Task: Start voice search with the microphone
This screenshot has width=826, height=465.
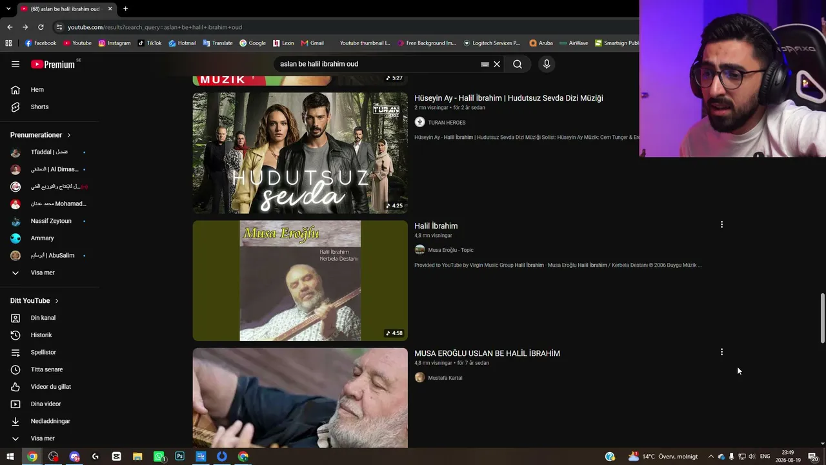Action: tap(547, 64)
